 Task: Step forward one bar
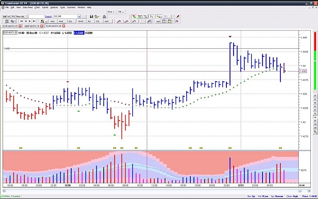(30, 21)
